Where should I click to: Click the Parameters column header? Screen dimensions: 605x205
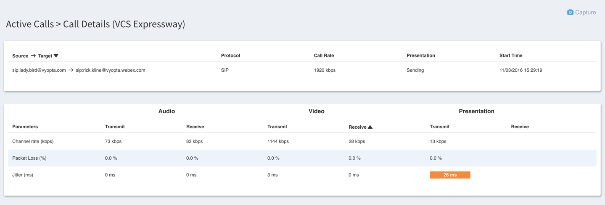[25, 127]
